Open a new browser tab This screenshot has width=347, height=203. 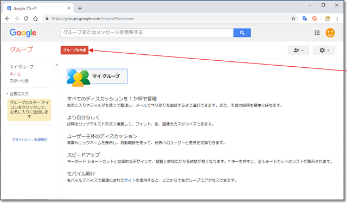tap(80, 8)
